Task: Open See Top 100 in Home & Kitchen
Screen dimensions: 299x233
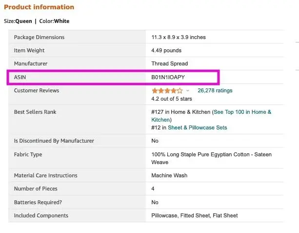Action: (x=211, y=116)
